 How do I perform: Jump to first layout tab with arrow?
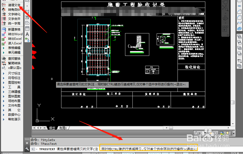point(34,128)
